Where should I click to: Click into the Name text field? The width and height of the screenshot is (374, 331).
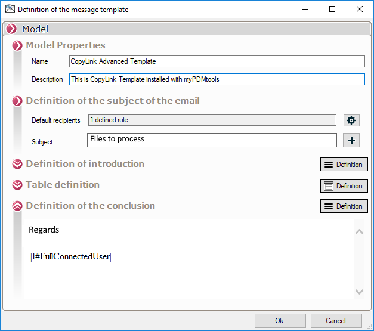(216, 61)
